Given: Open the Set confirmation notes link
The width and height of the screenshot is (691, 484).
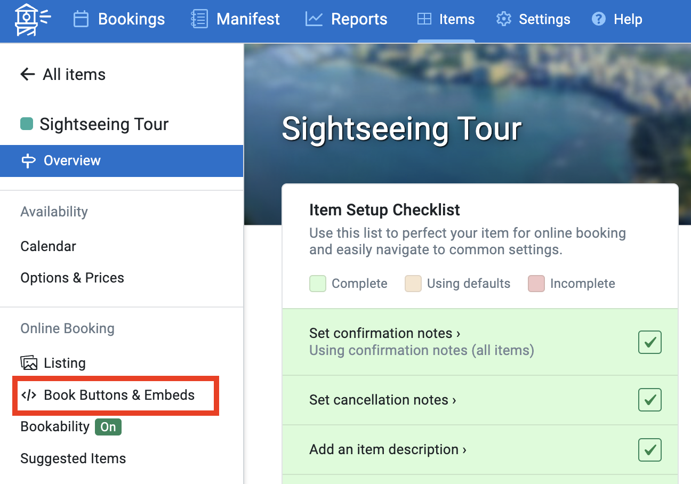Looking at the screenshot, I should point(384,333).
